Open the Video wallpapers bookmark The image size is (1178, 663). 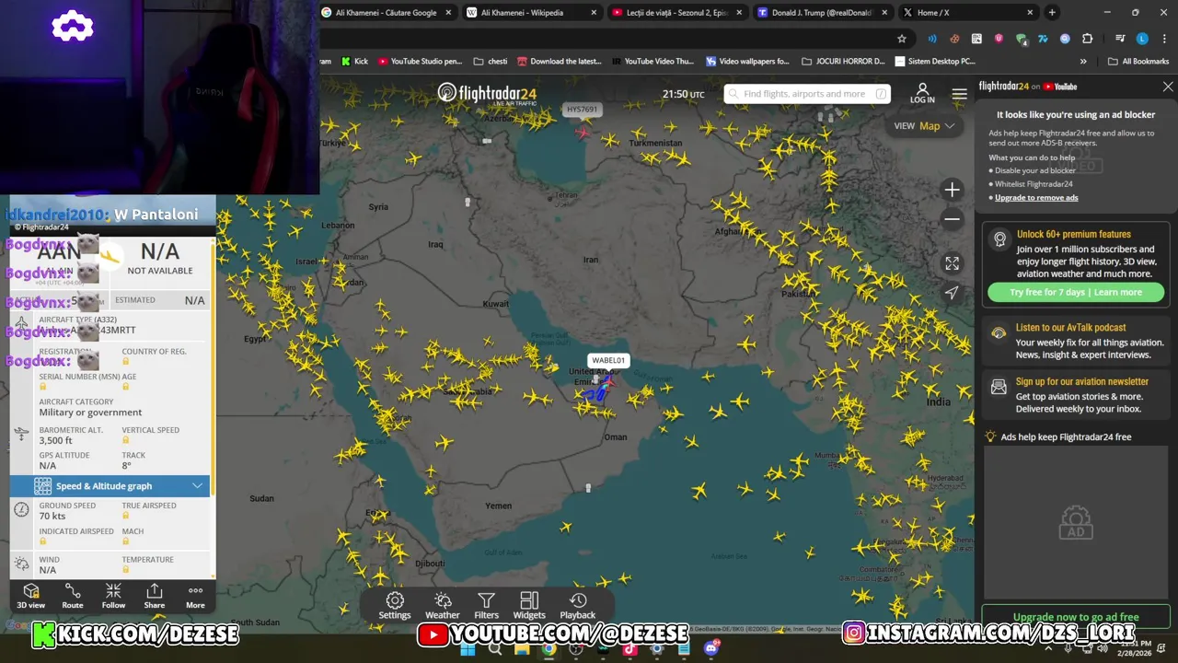pyautogui.click(x=747, y=62)
